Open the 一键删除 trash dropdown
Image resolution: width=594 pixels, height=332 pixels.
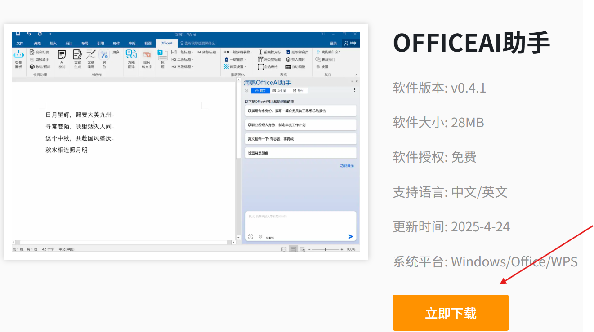tap(235, 59)
